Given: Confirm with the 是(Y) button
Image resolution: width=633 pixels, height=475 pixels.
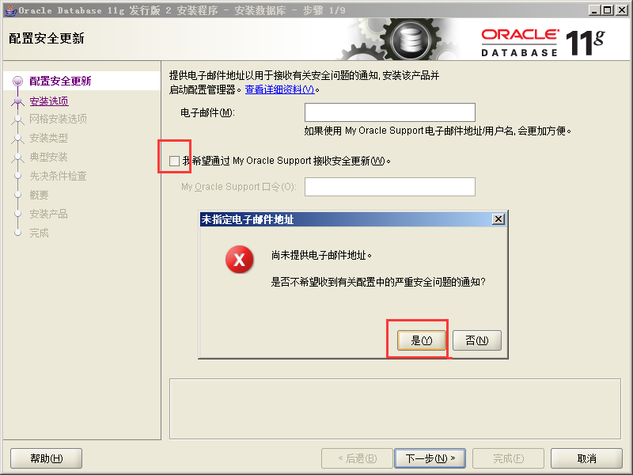Looking at the screenshot, I should pos(422,340).
